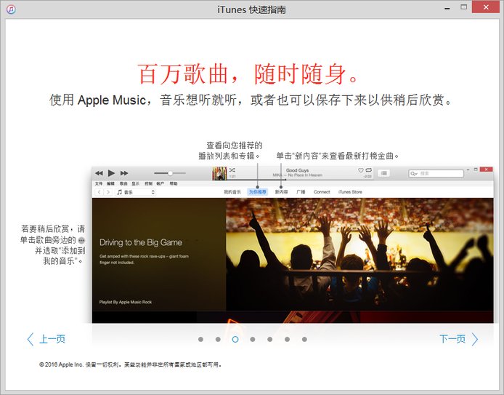The image size is (504, 395).
Task: Toggle the repeat icon beside the heart
Action: [x=369, y=170]
